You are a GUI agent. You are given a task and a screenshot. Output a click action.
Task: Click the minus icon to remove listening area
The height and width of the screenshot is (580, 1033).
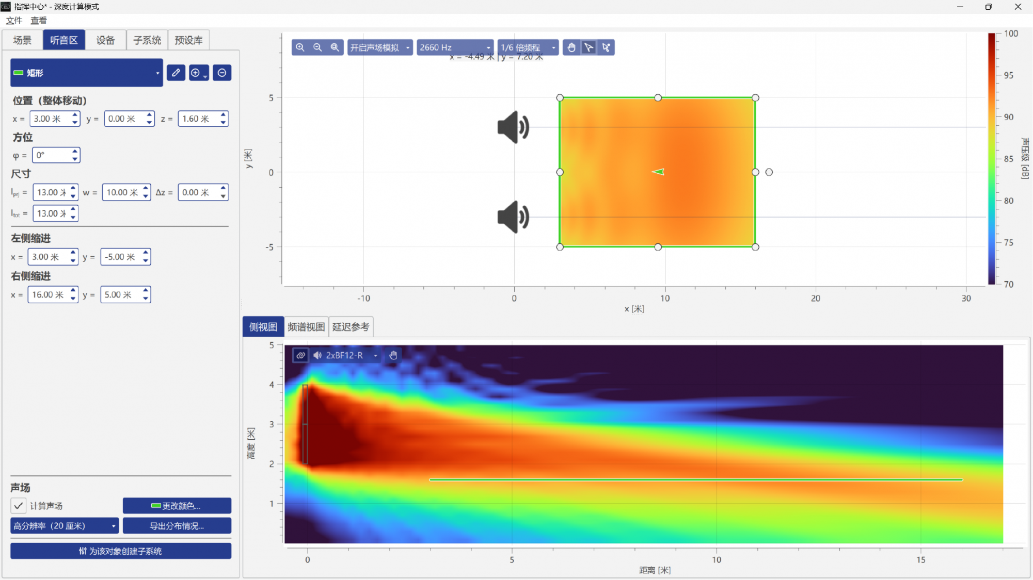pos(222,73)
